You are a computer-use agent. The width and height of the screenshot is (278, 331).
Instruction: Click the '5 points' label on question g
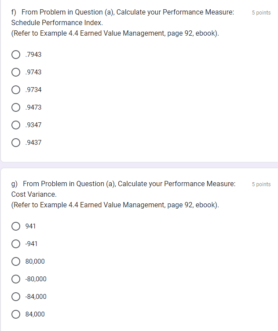click(x=261, y=184)
